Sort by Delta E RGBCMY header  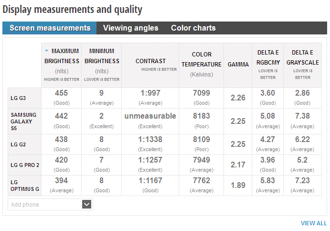(x=268, y=65)
